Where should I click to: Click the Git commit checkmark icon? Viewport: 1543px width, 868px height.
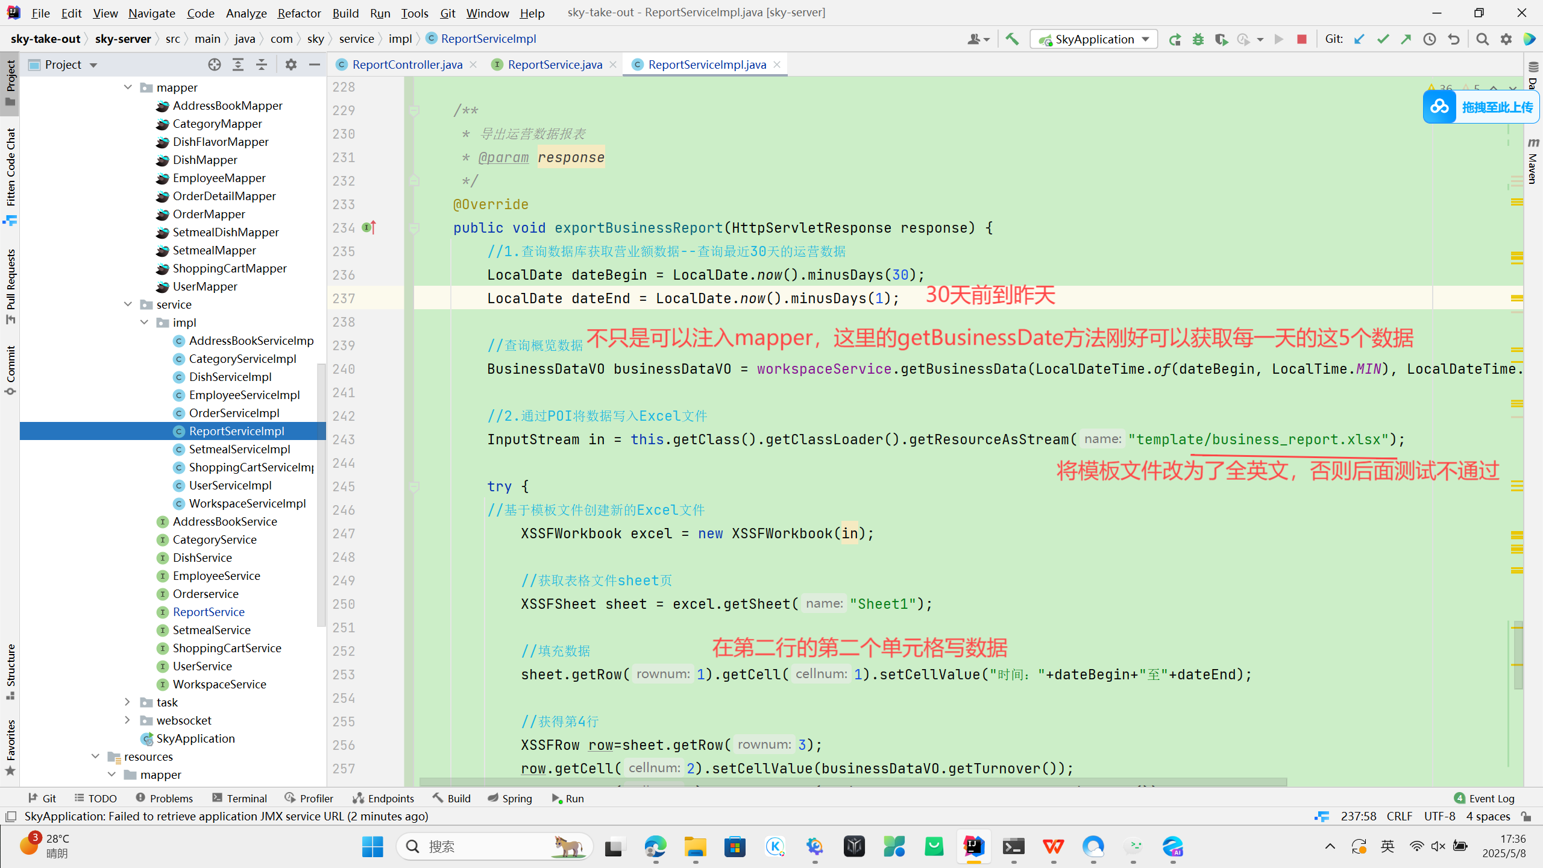[x=1383, y=39]
